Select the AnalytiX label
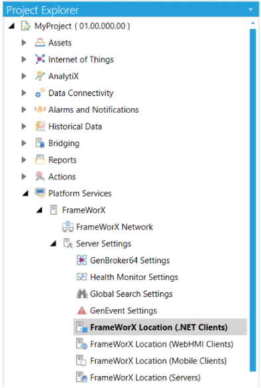The height and width of the screenshot is (388, 261). [64, 77]
